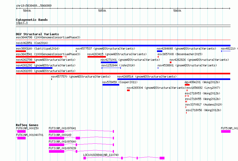Image resolution: width=238 pixels, height=161 pixels.
Task: Click the FUT5 gene exon block
Action: point(226,131)
